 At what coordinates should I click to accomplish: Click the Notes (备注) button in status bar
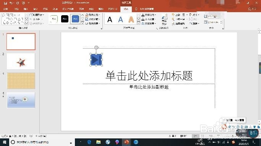pyautogui.click(x=172, y=136)
